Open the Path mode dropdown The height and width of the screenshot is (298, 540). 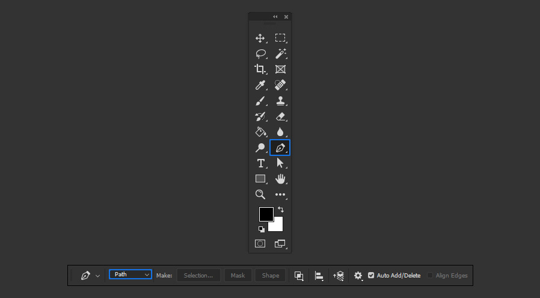[x=130, y=274]
